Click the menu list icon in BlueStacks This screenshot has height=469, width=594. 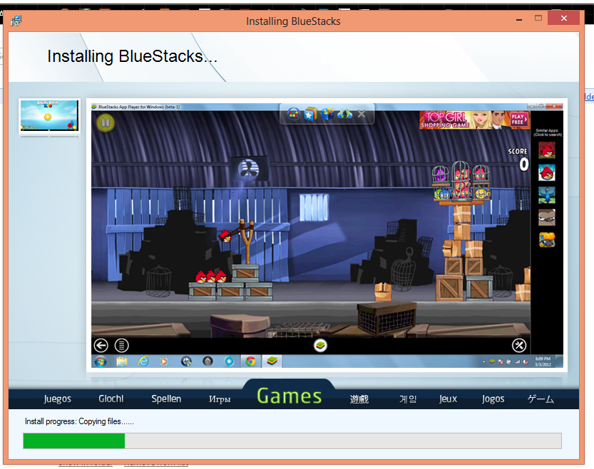tap(122, 345)
